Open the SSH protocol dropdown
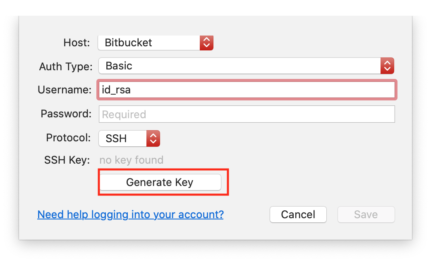Image resolution: width=431 pixels, height=262 pixels. (123, 138)
